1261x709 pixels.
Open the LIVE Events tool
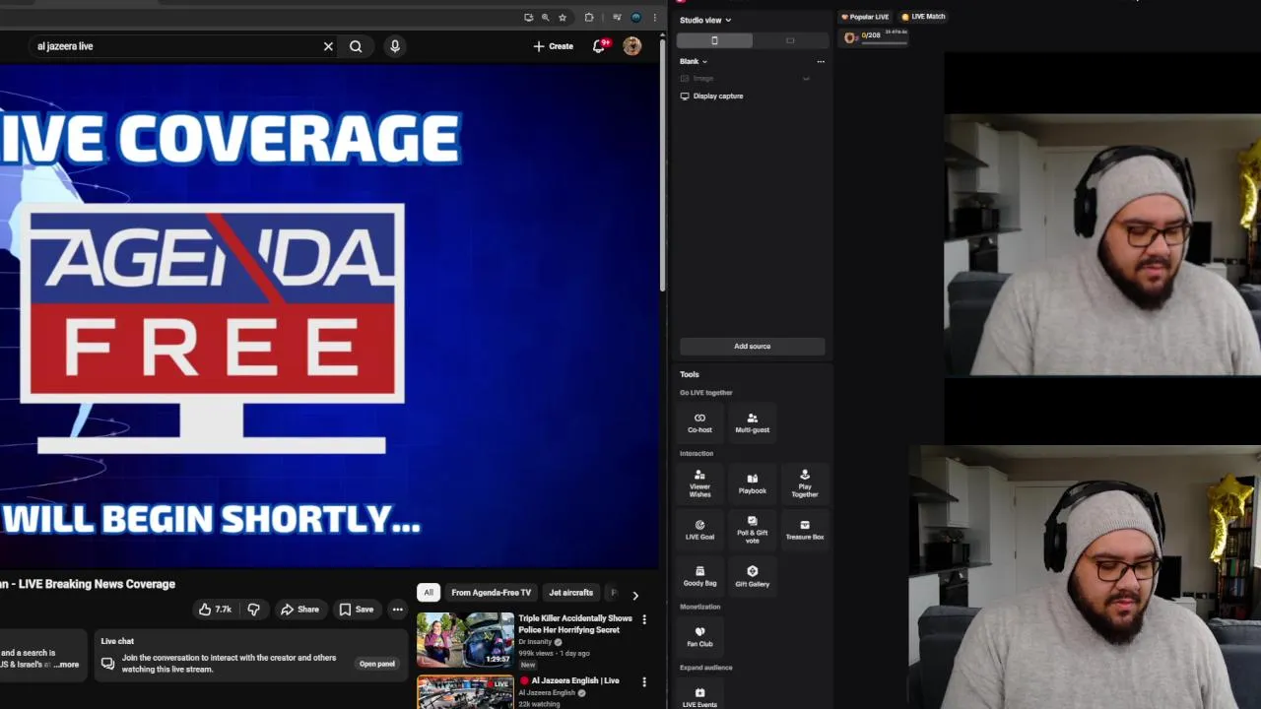pyautogui.click(x=699, y=697)
